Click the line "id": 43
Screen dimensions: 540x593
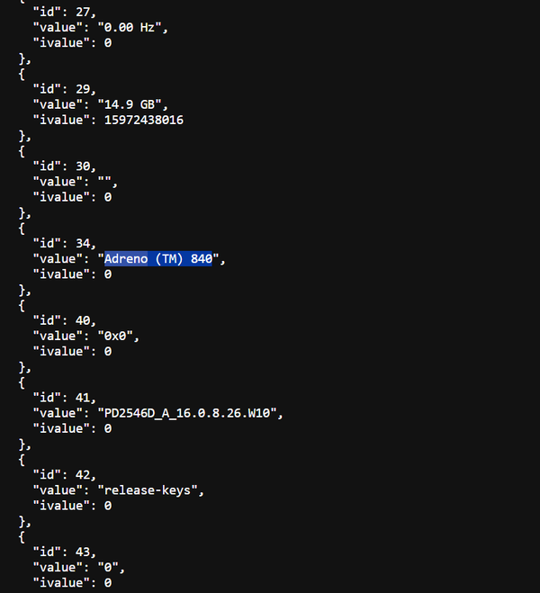(63, 552)
